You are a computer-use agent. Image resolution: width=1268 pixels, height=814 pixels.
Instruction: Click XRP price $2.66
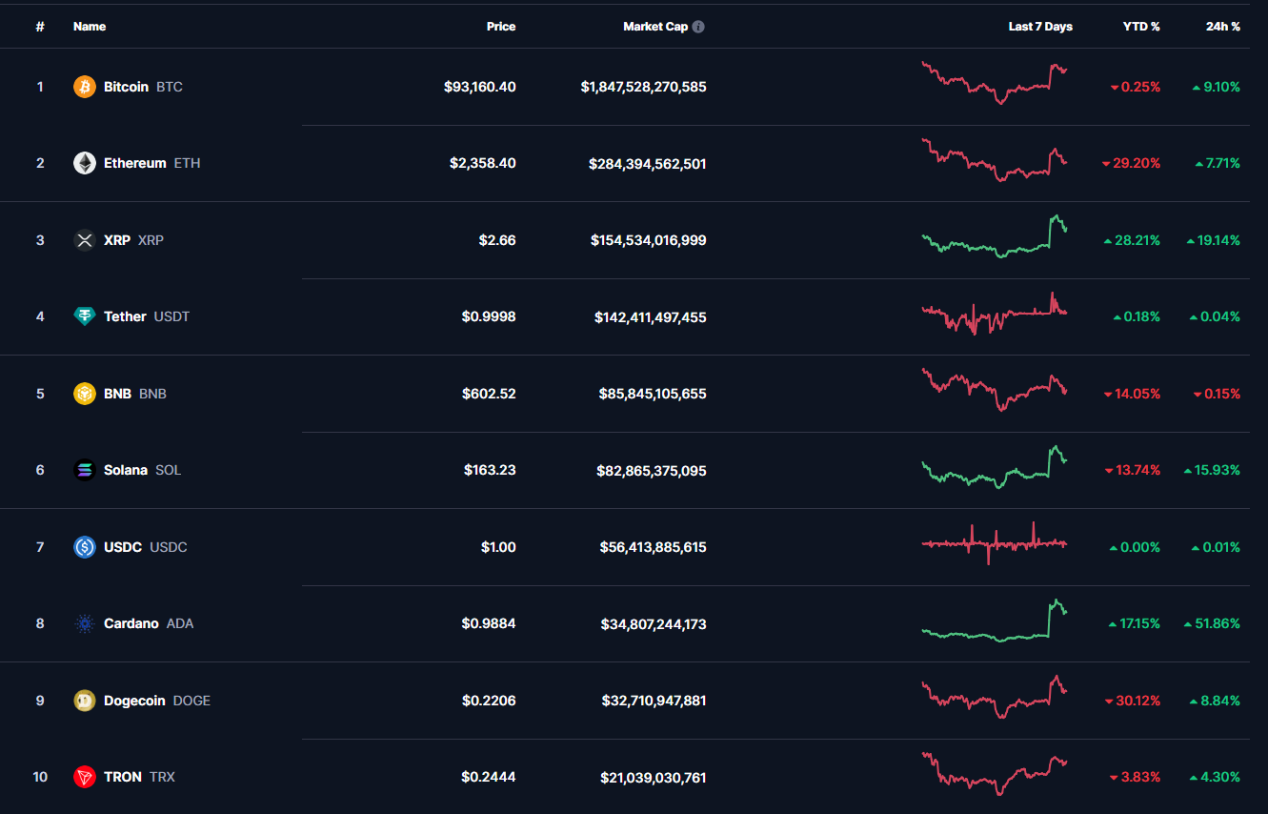pos(497,240)
